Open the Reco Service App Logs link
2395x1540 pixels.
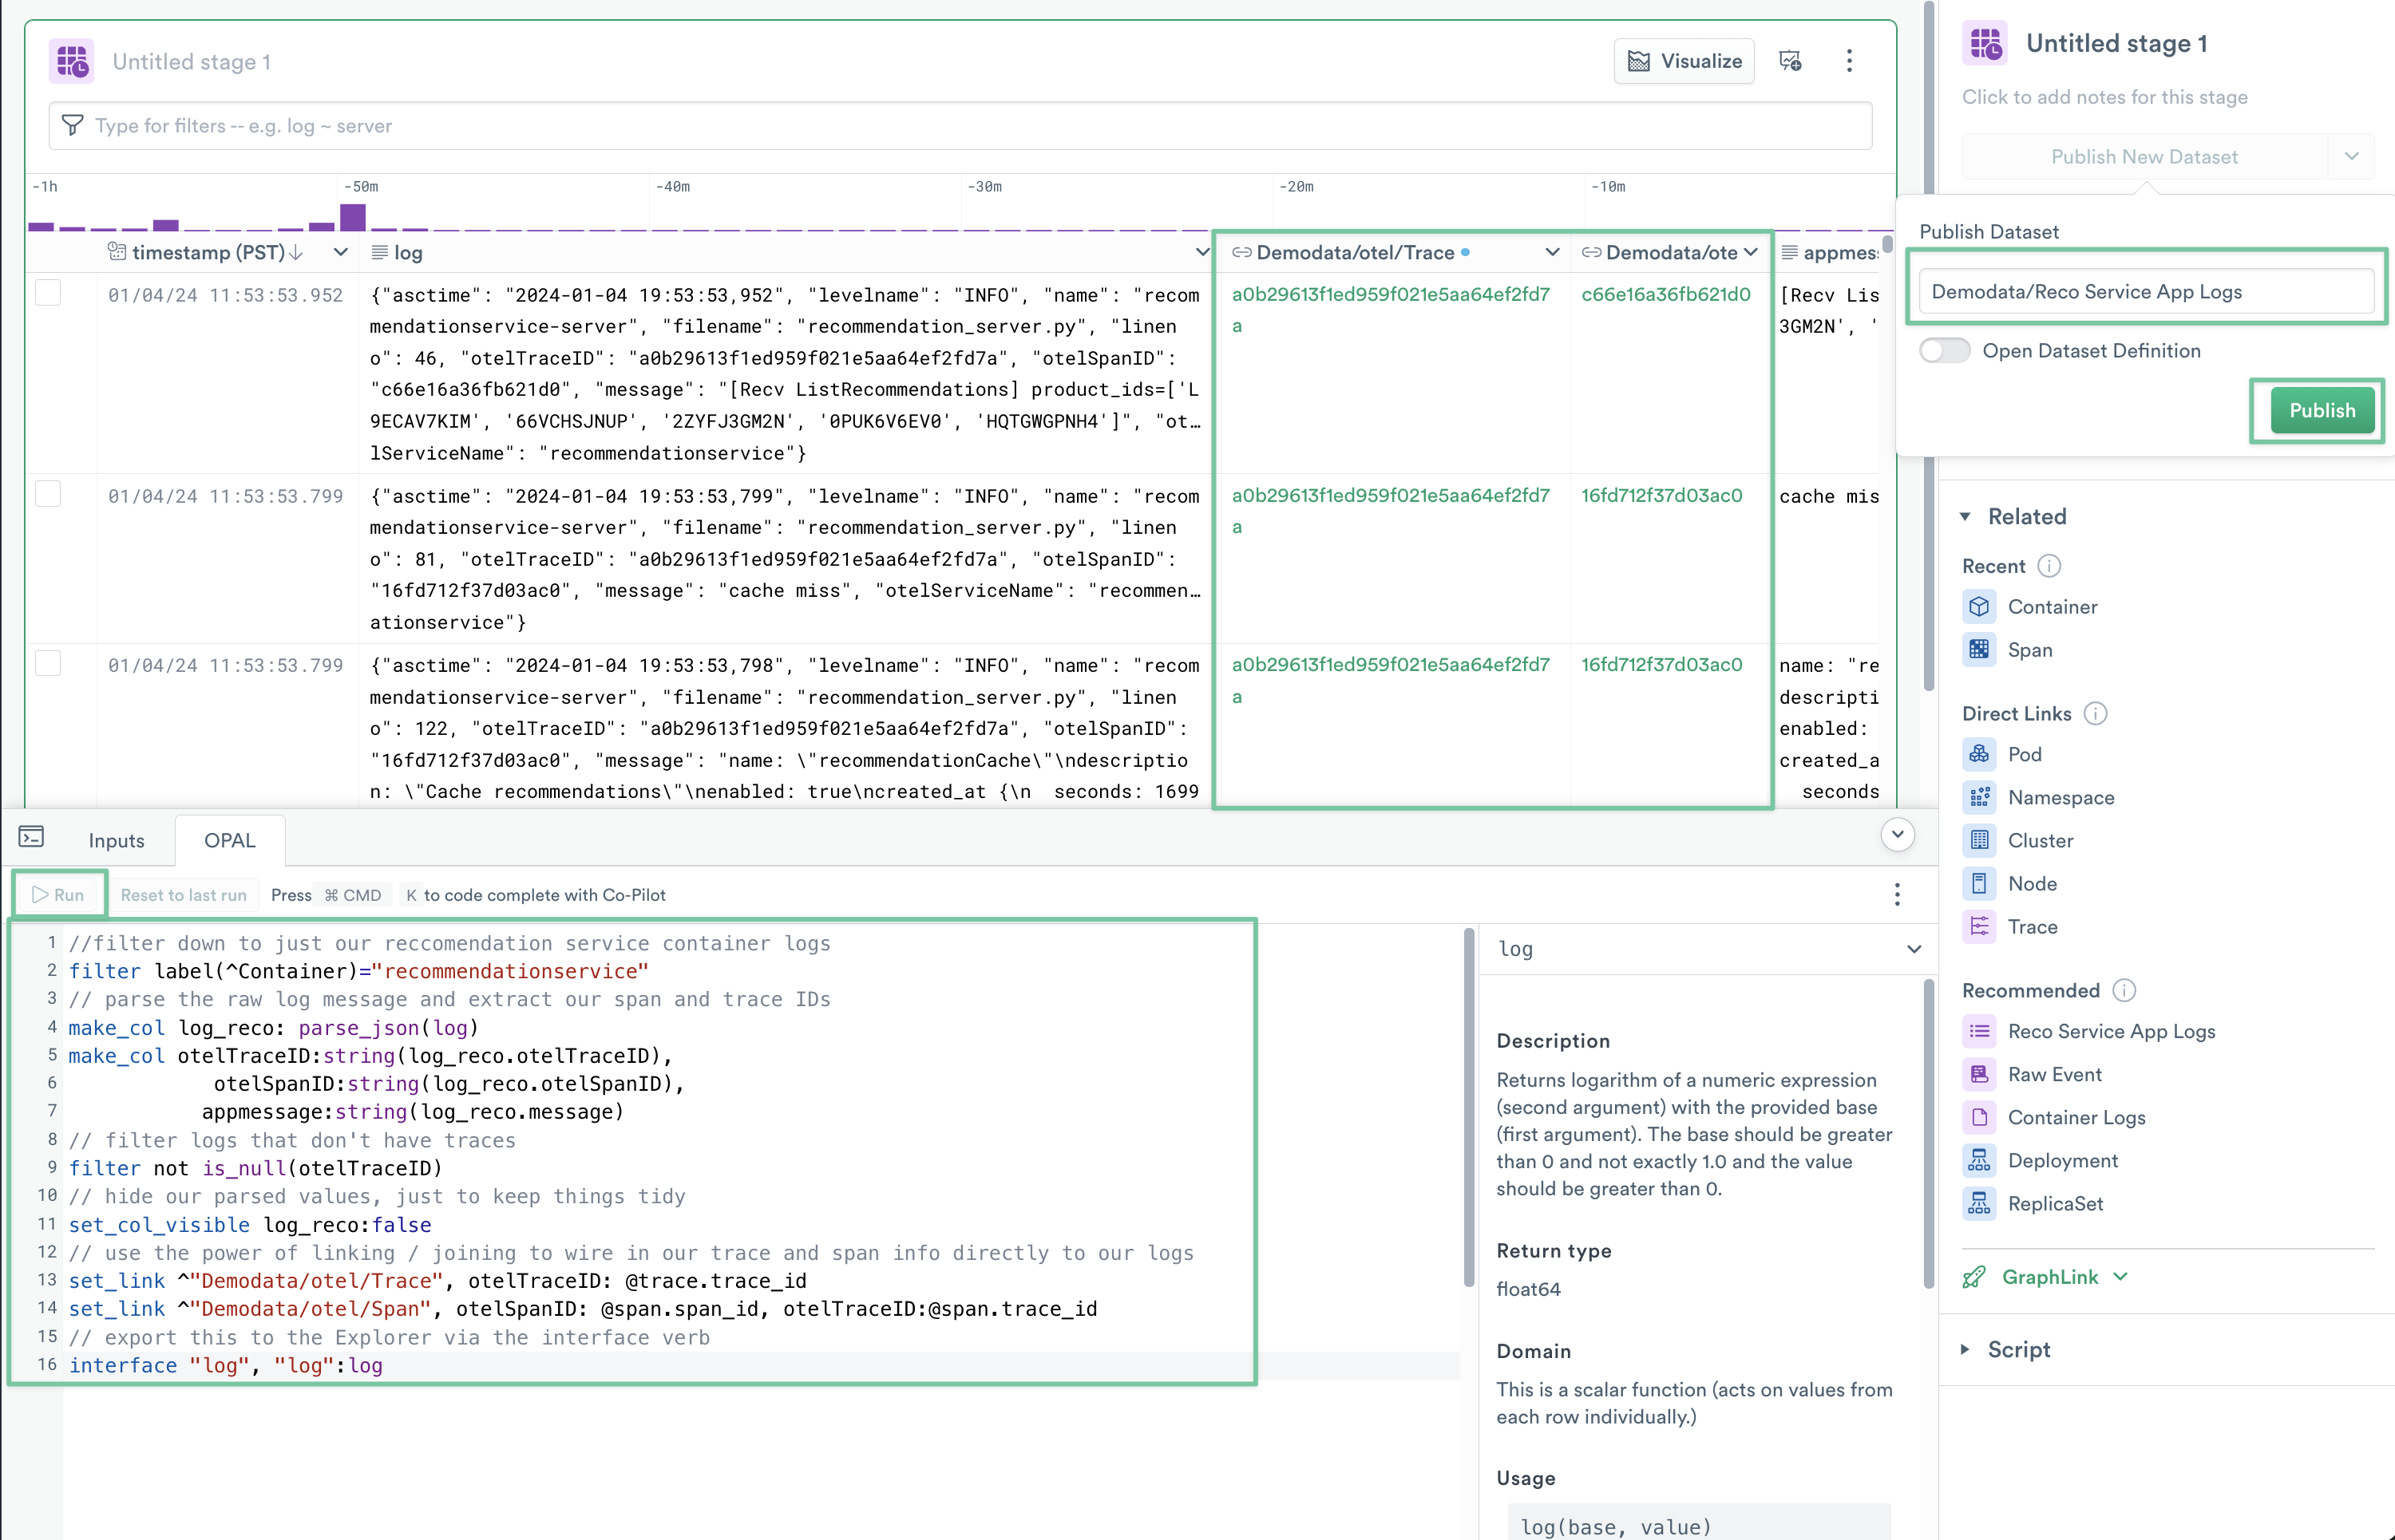click(2111, 1031)
